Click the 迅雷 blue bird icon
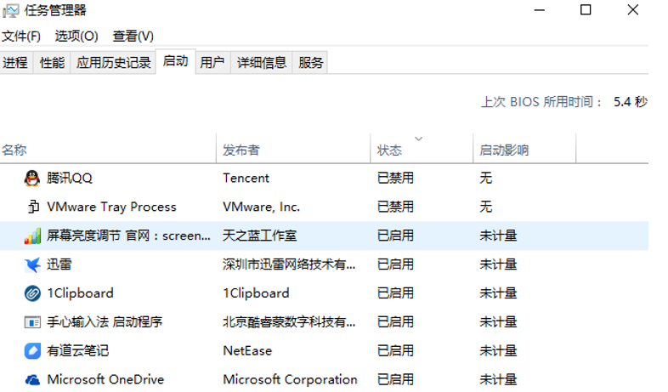The height and width of the screenshot is (392, 668). [x=32, y=264]
